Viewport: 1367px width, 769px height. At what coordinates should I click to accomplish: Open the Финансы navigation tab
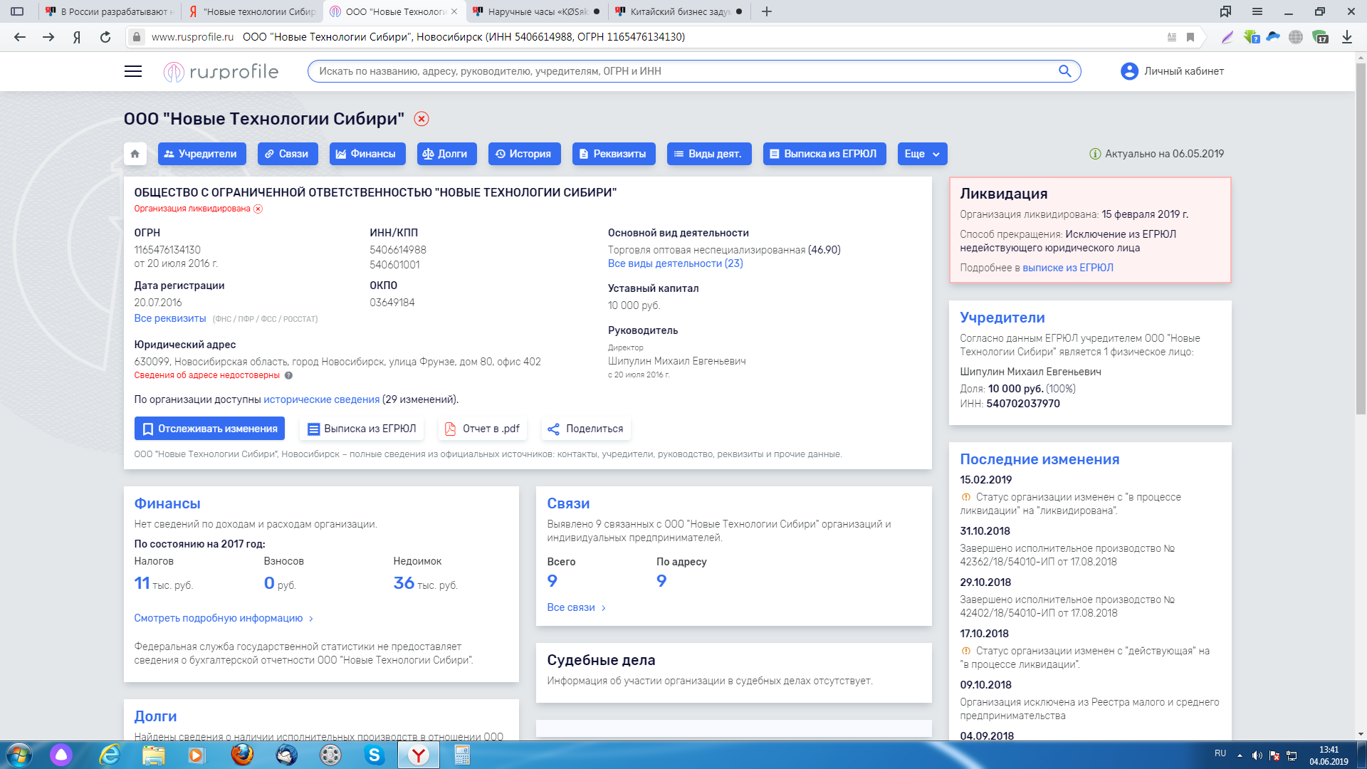pyautogui.click(x=367, y=154)
